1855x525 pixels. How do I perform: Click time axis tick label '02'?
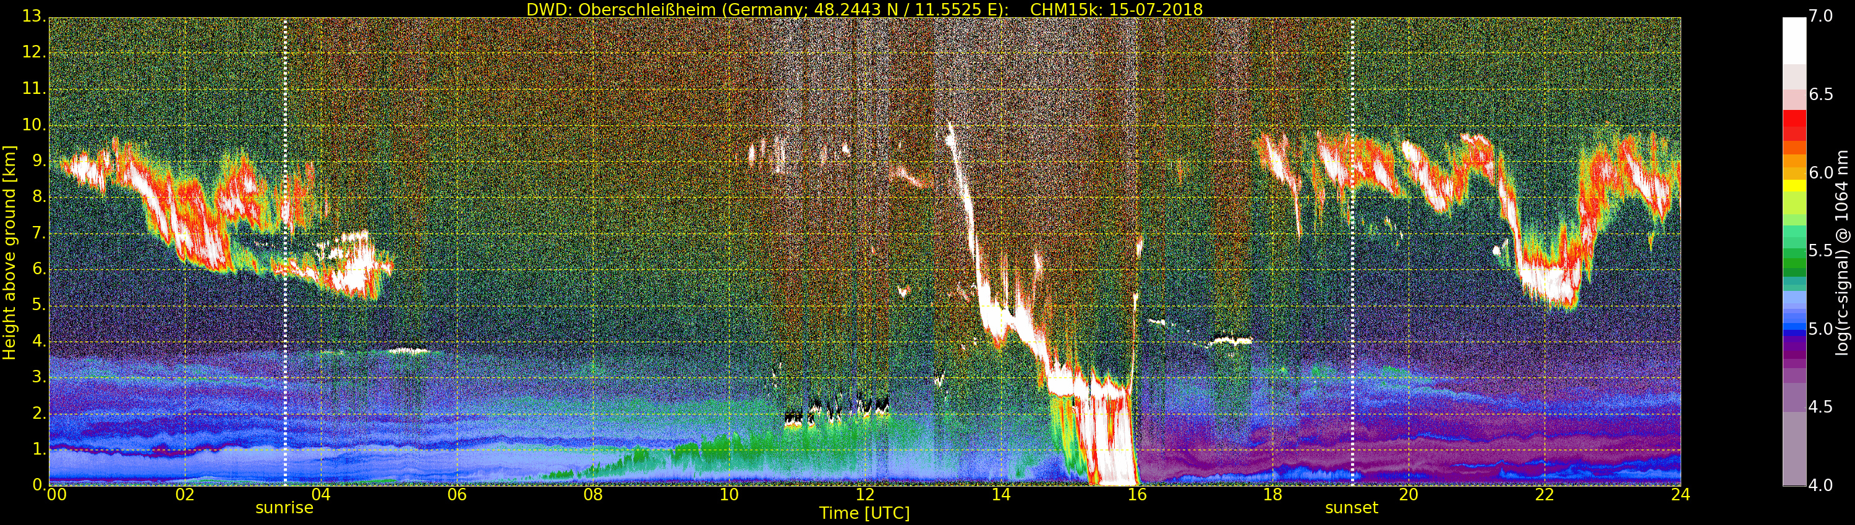(185, 494)
